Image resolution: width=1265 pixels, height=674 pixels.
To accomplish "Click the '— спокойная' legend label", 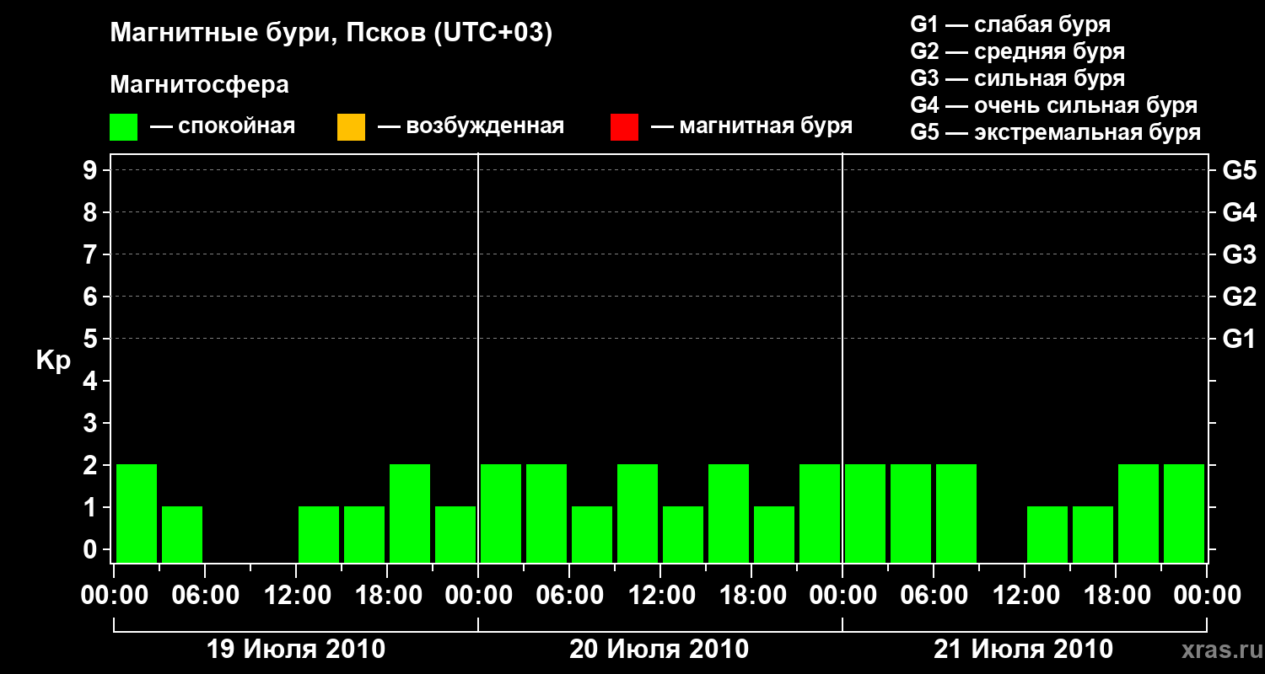I will tap(223, 126).
